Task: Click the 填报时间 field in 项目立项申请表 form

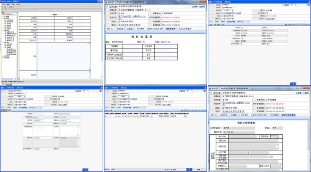Action: 239,132
